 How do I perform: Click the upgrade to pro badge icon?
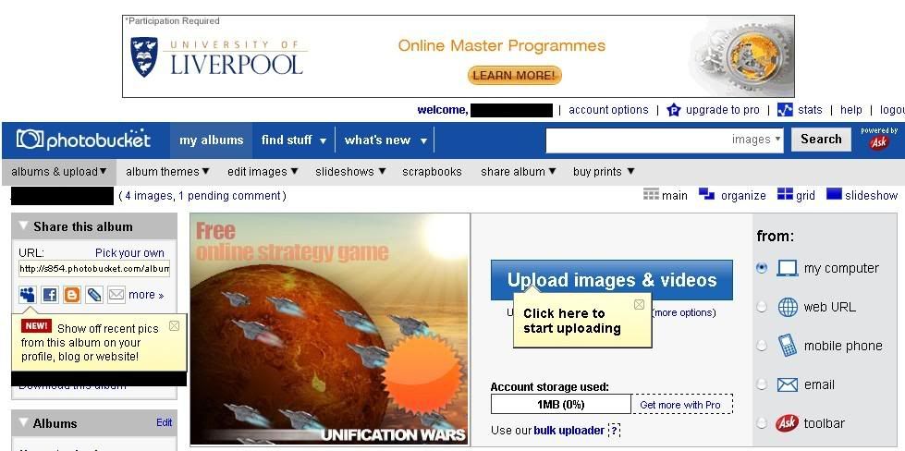pos(674,110)
